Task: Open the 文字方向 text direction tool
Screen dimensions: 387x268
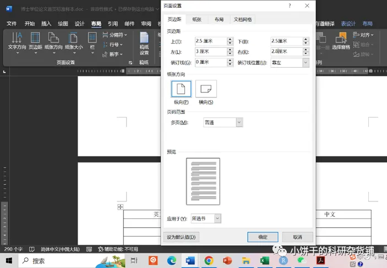Action: point(17,43)
